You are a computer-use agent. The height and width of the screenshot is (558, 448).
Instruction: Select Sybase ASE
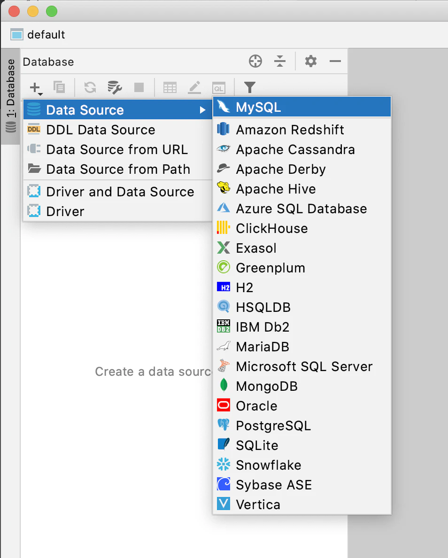302,485
